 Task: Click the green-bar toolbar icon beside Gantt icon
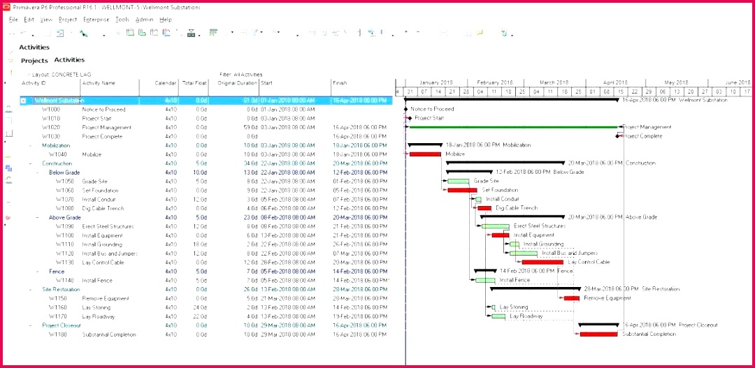pos(142,33)
